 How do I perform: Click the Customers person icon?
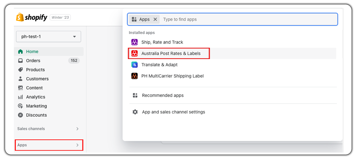tap(20, 79)
